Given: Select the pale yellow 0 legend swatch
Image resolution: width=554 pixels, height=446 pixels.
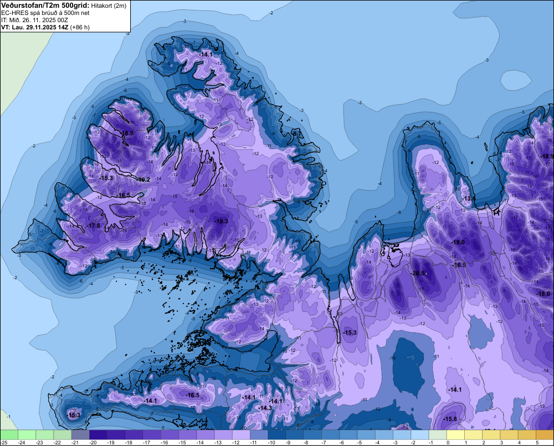Looking at the screenshot, I should pos(455,435).
